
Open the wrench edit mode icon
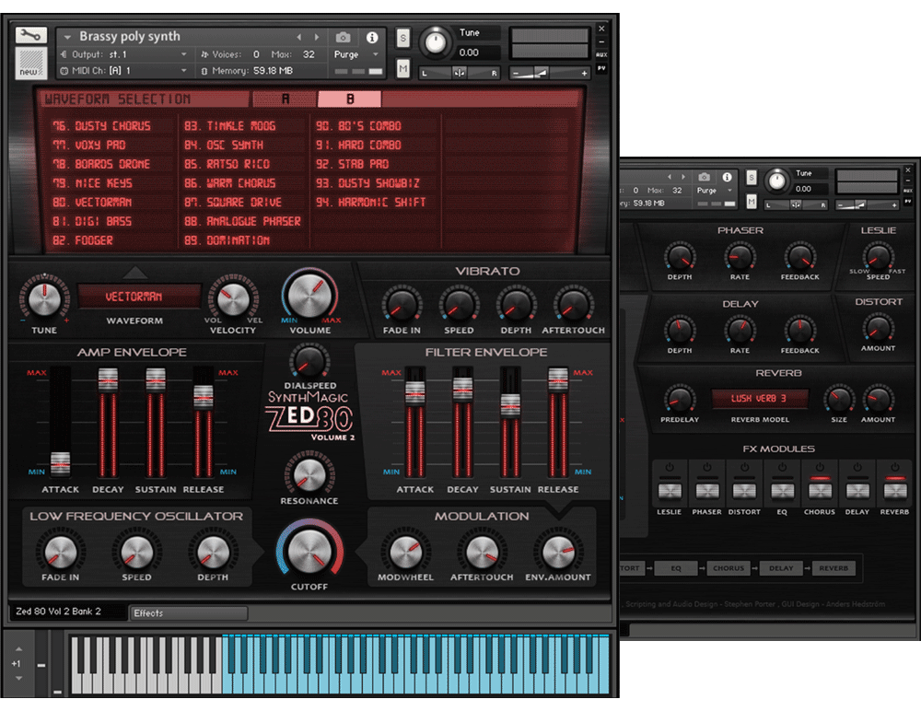30,35
